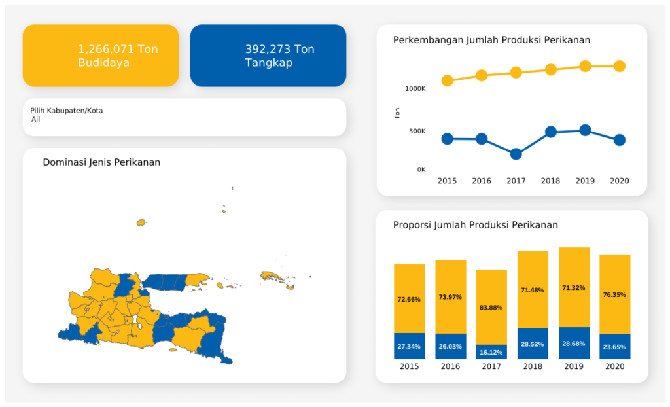The height and width of the screenshot is (407, 670).
Task: Select the 28.68% blue bar for 2019
Action: click(574, 344)
